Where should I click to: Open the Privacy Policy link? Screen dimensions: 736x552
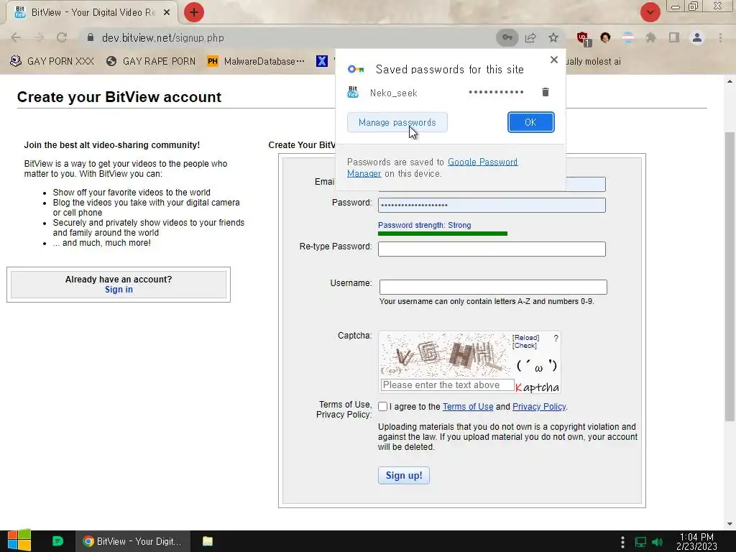click(539, 407)
